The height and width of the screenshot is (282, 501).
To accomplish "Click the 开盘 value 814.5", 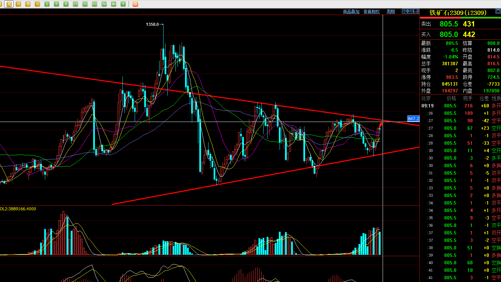I will coord(494,57).
